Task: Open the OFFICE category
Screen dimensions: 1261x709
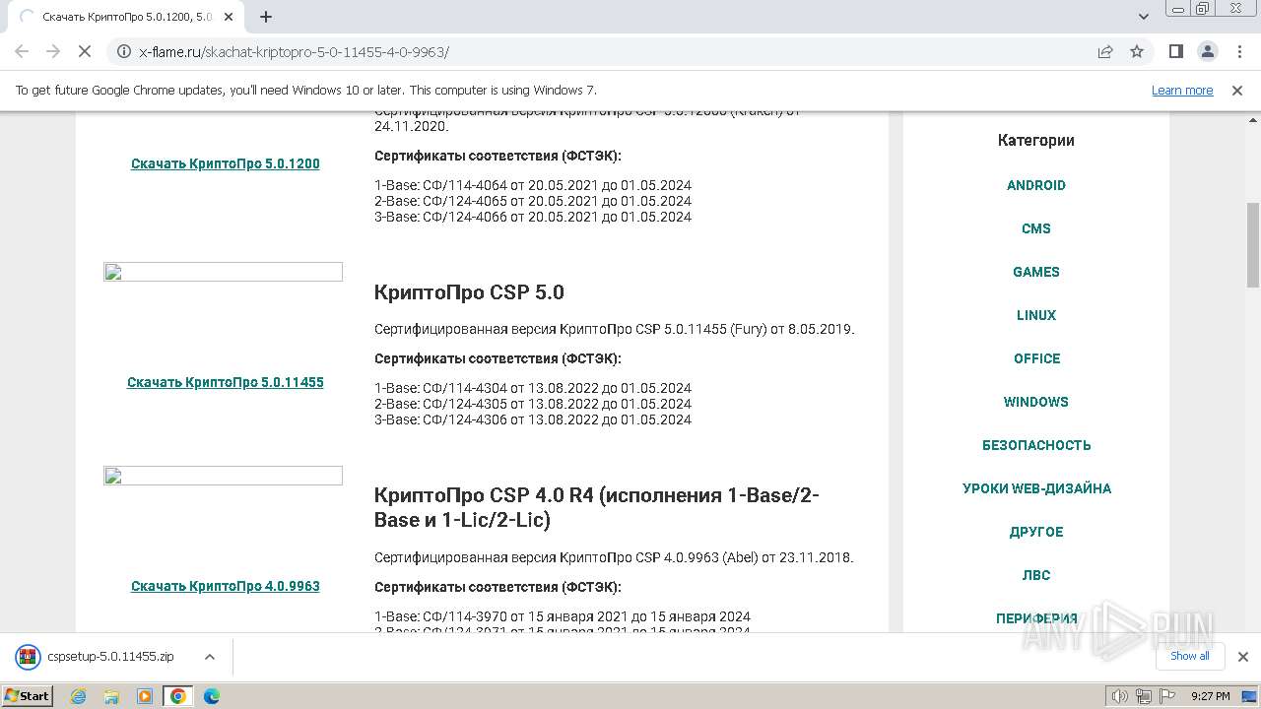Action: coord(1036,358)
